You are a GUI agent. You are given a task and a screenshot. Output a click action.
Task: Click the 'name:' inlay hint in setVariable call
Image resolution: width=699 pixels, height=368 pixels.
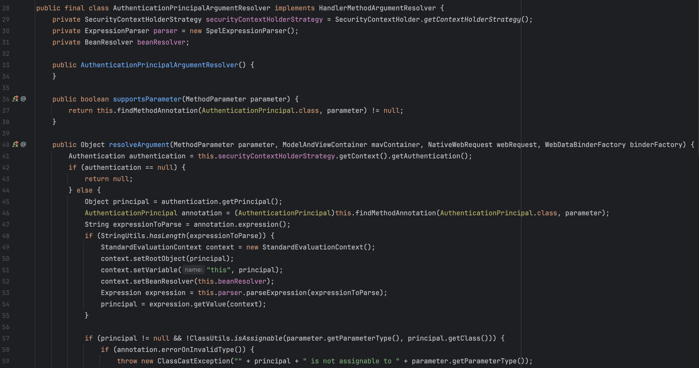pos(193,270)
